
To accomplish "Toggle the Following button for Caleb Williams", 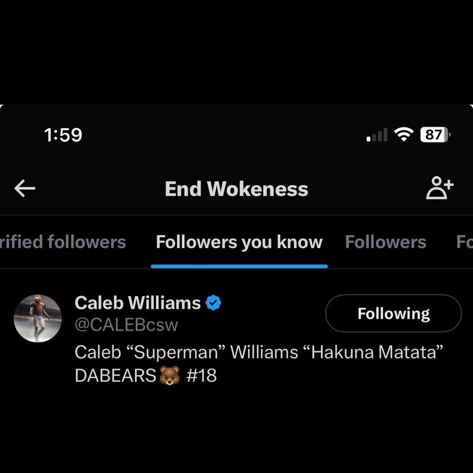I will (393, 314).
